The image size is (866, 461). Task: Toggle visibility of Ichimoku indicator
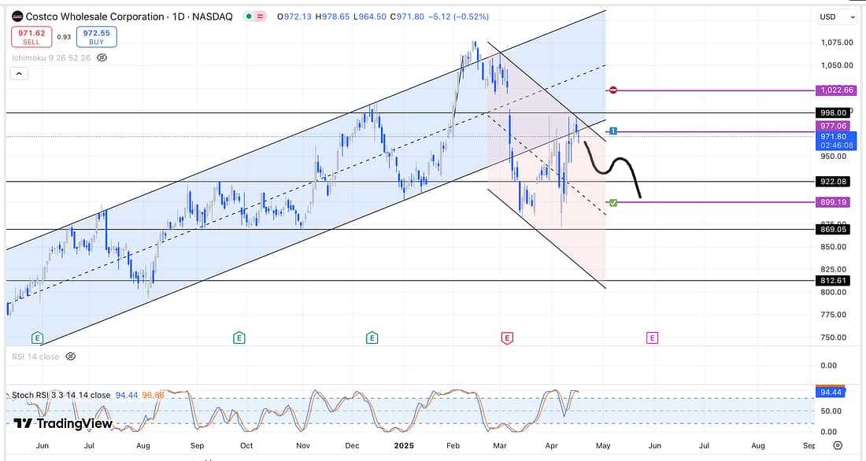point(102,57)
